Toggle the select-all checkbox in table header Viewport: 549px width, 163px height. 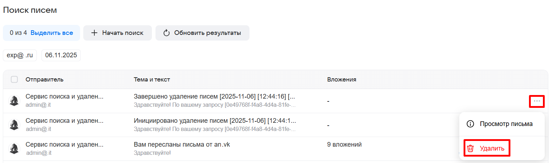pyautogui.click(x=14, y=79)
